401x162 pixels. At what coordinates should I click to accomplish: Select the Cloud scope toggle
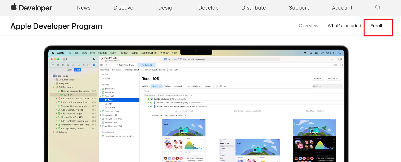coord(77,70)
